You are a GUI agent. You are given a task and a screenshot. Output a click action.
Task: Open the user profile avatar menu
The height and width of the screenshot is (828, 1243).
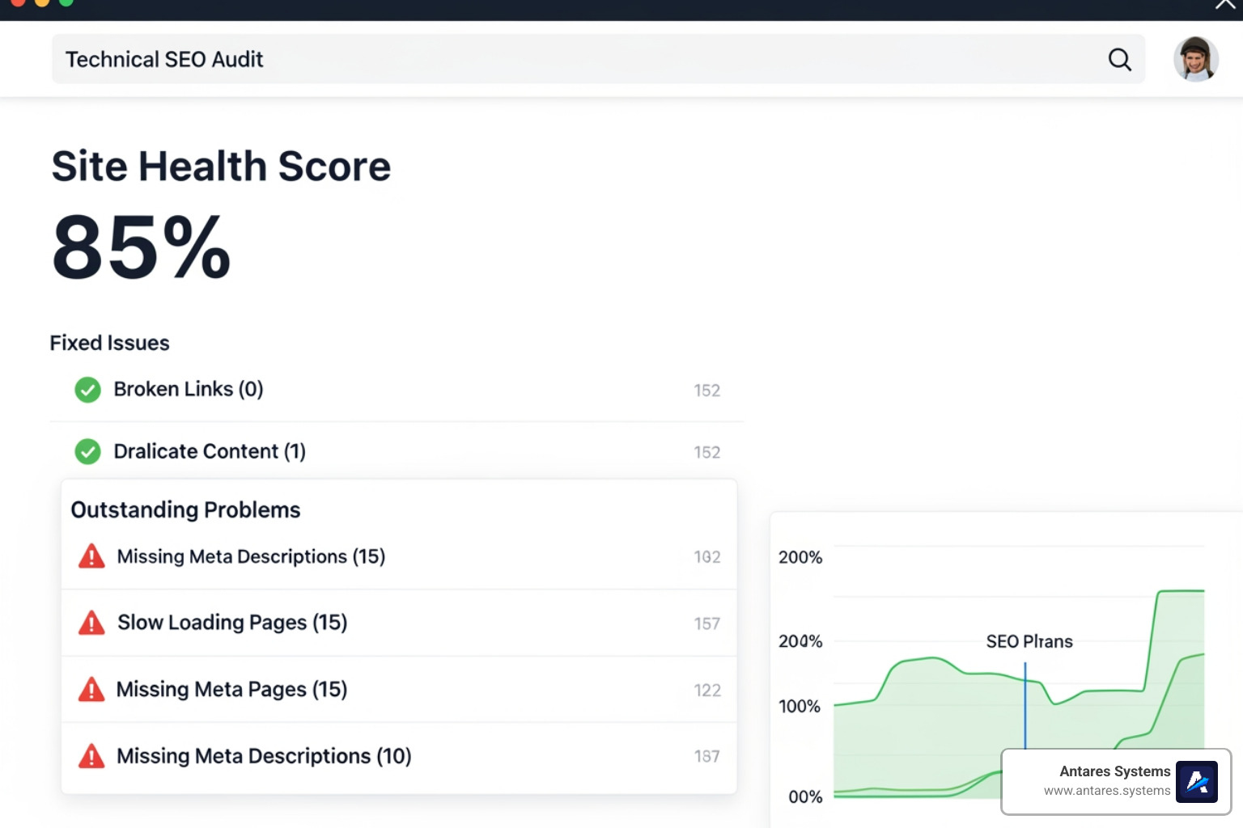[1196, 59]
